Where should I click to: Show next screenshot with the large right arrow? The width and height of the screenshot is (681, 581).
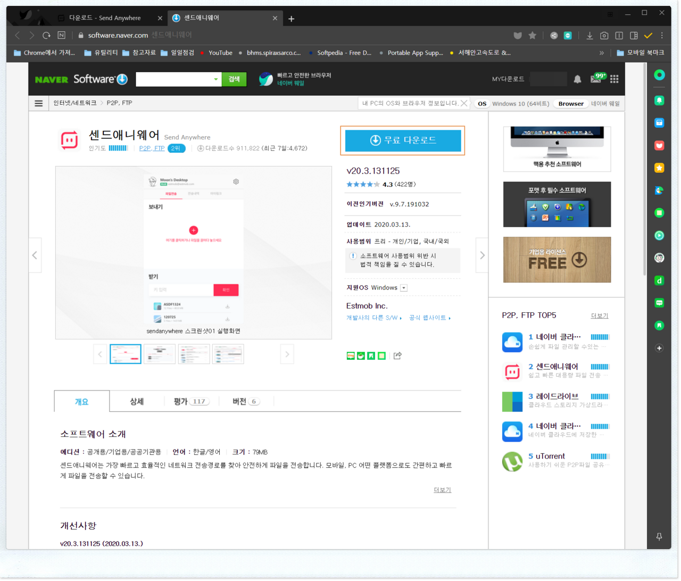pyautogui.click(x=482, y=255)
